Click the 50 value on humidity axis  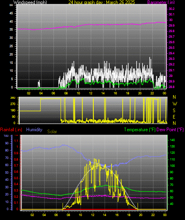[x=7, y=172]
